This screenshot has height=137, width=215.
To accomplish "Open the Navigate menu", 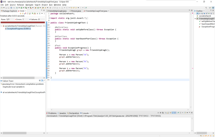I will click(29, 5).
